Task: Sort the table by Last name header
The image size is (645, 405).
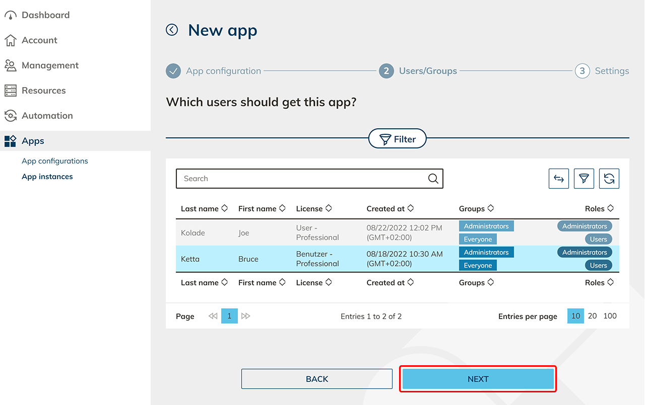Action: point(204,209)
